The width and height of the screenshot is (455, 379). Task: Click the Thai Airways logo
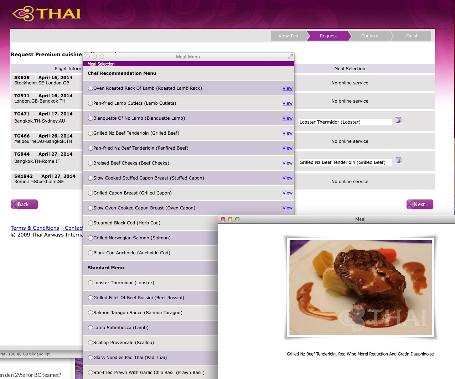(47, 14)
